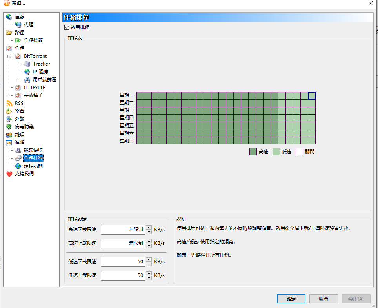The width and height of the screenshot is (378, 308).
Task: Uncheck the 啟用排程 checkbox
Action: [67, 27]
